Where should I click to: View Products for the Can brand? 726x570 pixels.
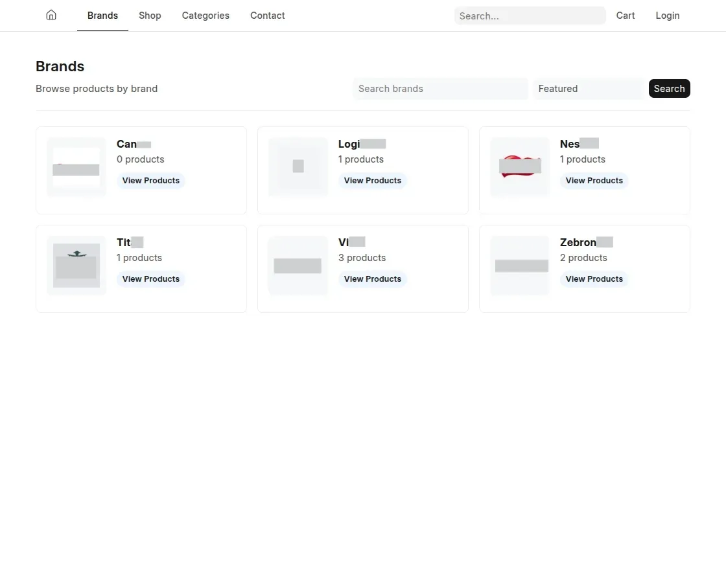(x=151, y=181)
